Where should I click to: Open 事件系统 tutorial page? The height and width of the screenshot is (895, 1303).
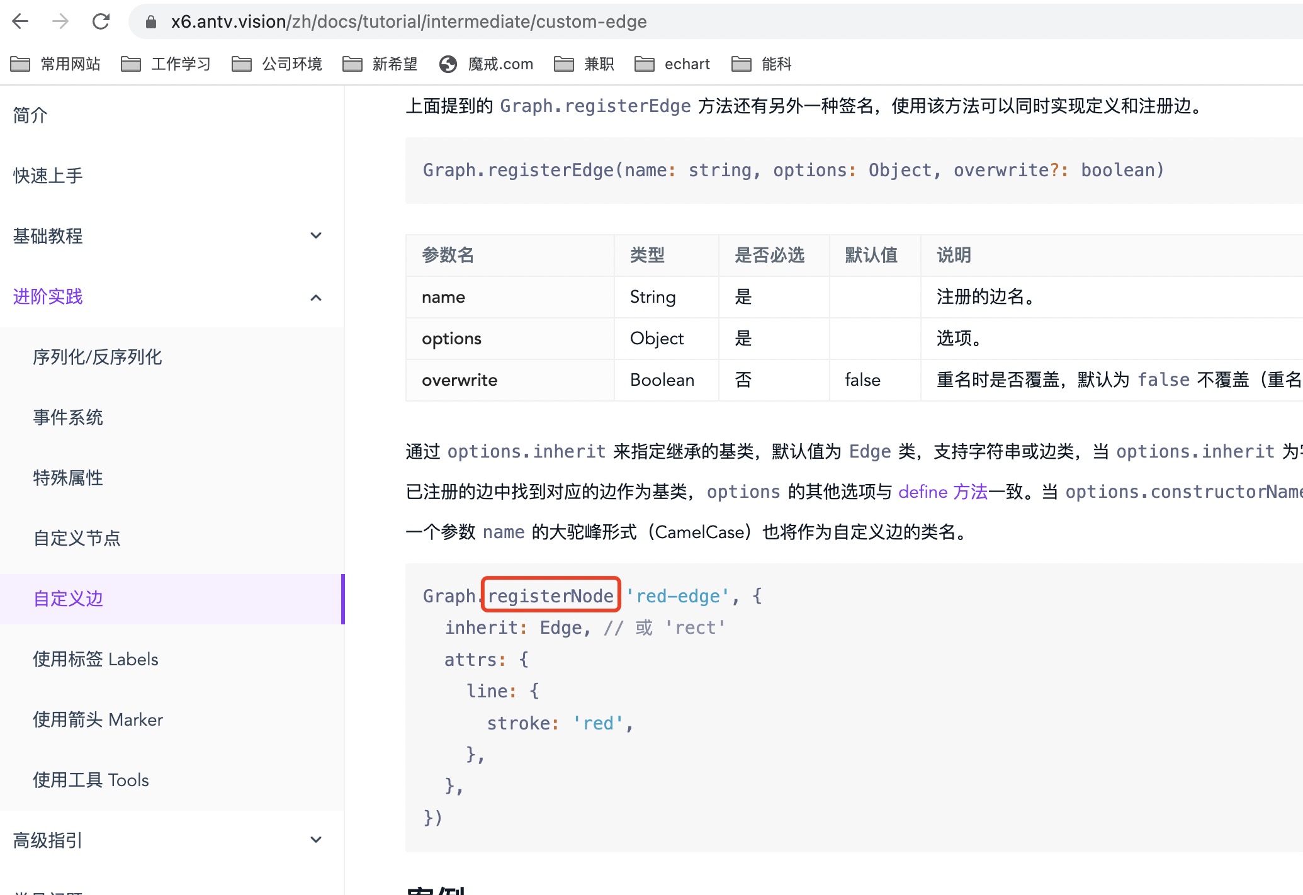pyautogui.click(x=68, y=417)
